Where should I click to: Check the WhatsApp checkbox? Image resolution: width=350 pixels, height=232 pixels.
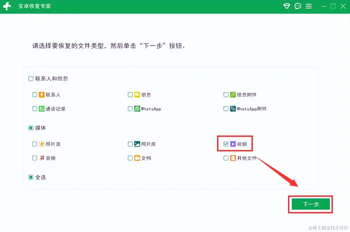130,109
